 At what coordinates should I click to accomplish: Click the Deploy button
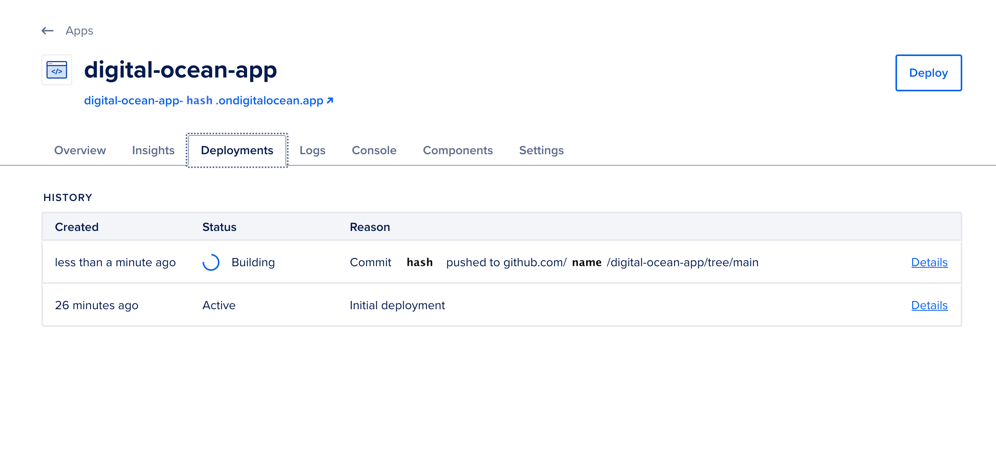tap(928, 73)
